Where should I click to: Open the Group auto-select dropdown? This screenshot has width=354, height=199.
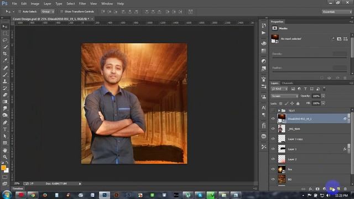click(48, 12)
